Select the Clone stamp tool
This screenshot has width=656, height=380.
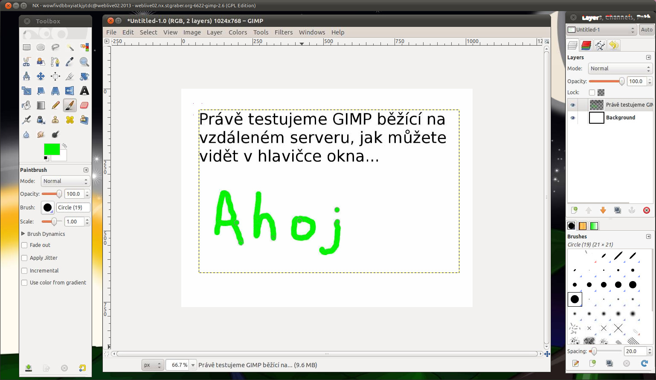[55, 120]
